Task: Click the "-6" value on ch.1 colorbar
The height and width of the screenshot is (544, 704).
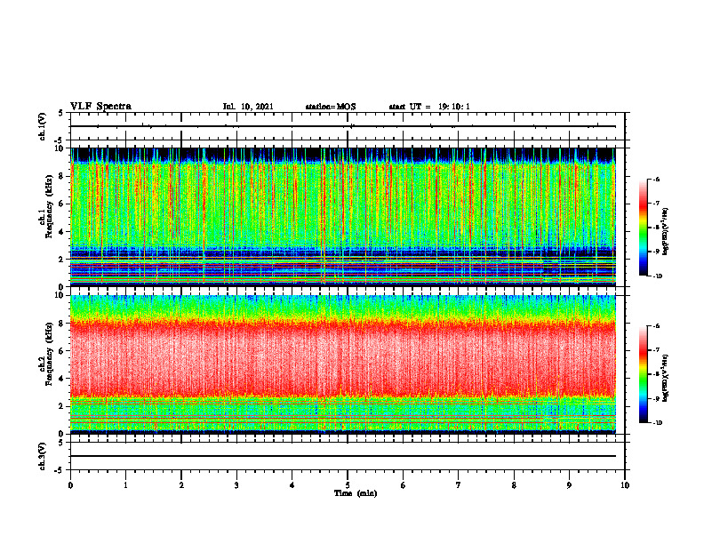Action: pos(656,180)
